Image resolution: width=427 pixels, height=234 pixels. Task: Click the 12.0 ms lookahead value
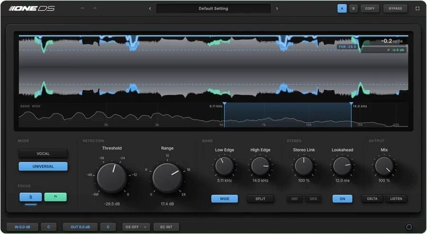(x=342, y=181)
